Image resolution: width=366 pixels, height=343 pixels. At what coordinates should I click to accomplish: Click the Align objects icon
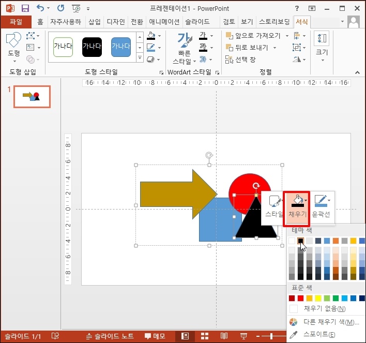(297, 36)
